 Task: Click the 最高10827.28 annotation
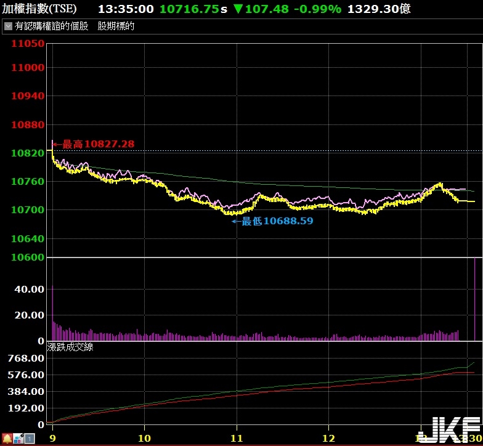[94, 144]
